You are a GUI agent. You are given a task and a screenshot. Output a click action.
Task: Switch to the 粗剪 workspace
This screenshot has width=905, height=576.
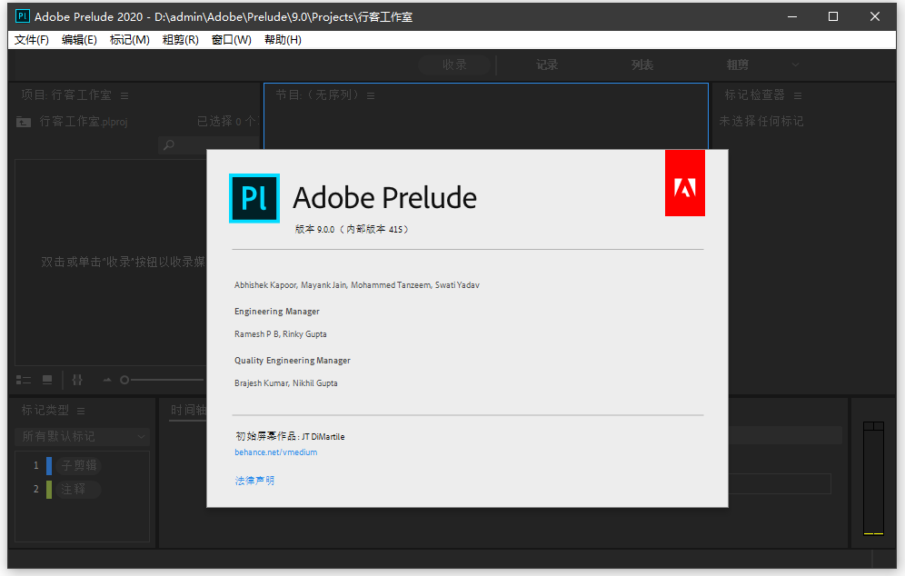[738, 65]
